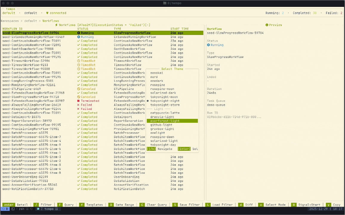Pick the solarized-dark theme option

(x=163, y=93)
